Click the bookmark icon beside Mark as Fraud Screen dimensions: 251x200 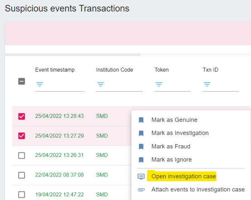click(141, 146)
